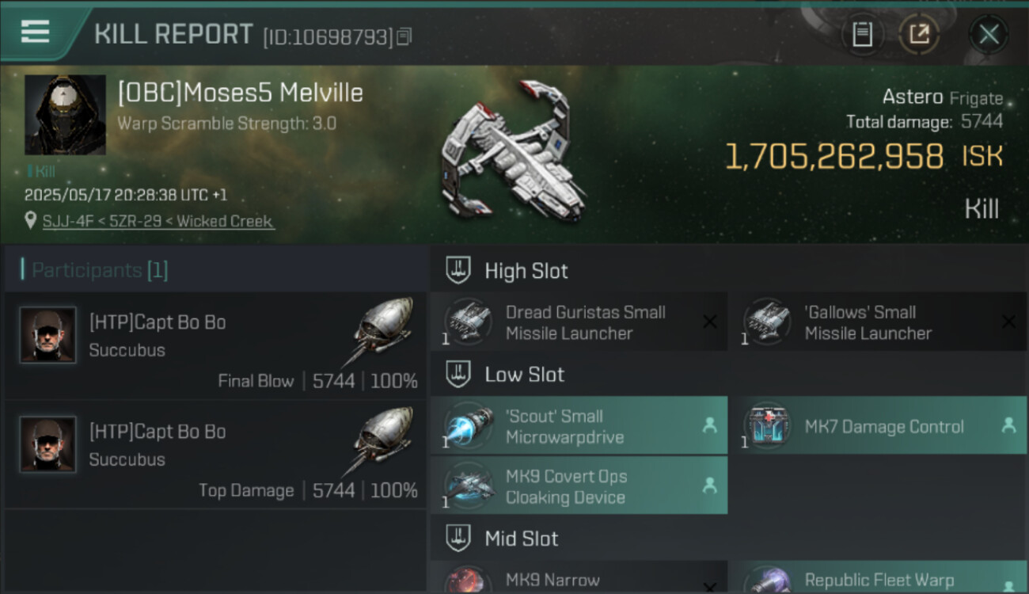Click the person icon on MK7 Damage Control
1029x594 pixels.
click(1008, 425)
